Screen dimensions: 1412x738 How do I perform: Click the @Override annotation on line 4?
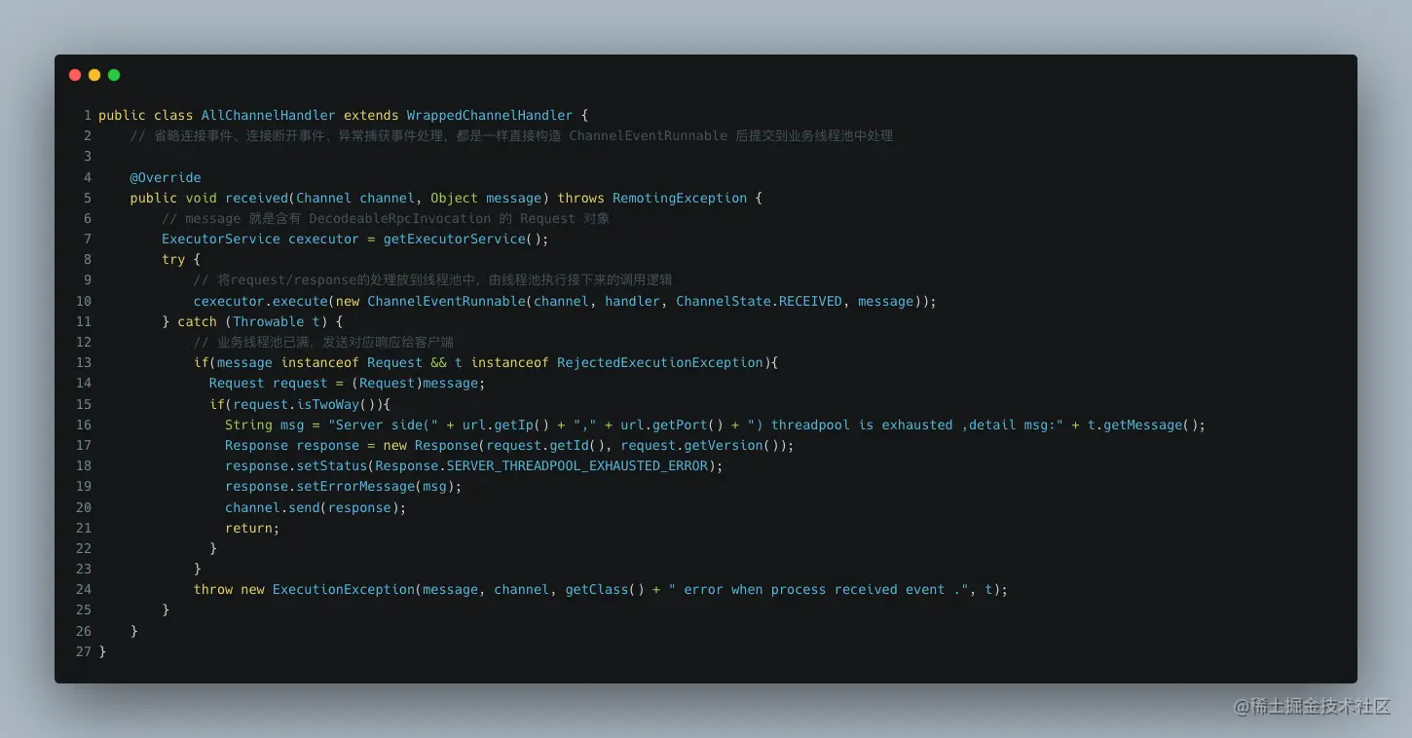pos(166,177)
